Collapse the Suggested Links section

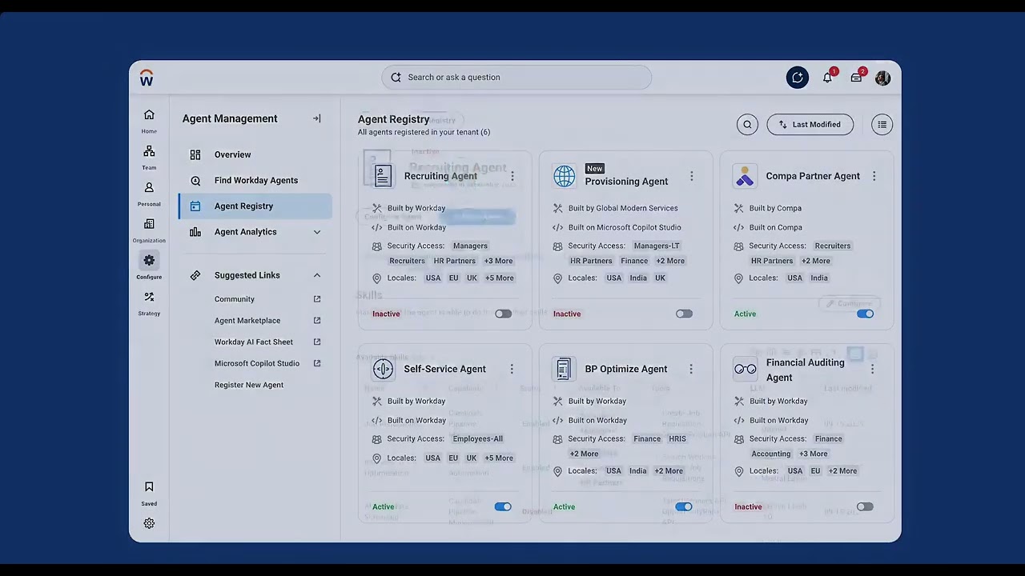tap(317, 275)
